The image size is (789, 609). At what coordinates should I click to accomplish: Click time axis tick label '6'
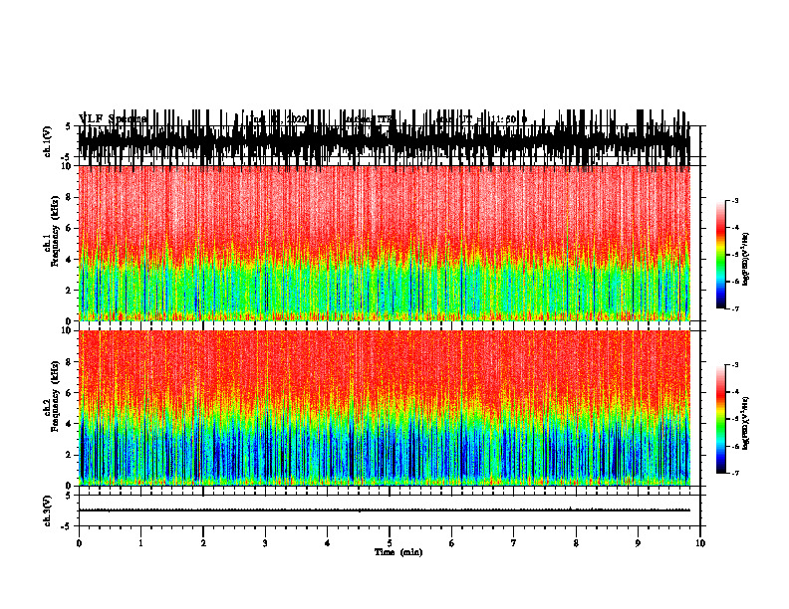pyautogui.click(x=452, y=543)
